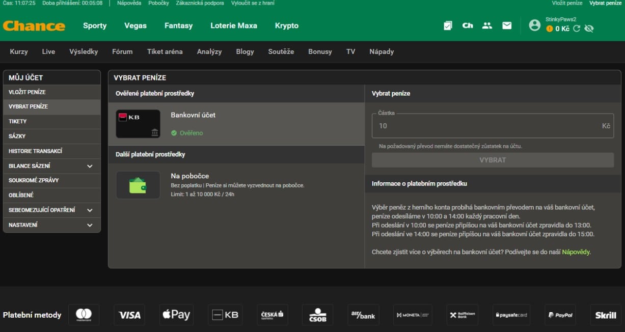Open Výsledky tab

coord(84,51)
